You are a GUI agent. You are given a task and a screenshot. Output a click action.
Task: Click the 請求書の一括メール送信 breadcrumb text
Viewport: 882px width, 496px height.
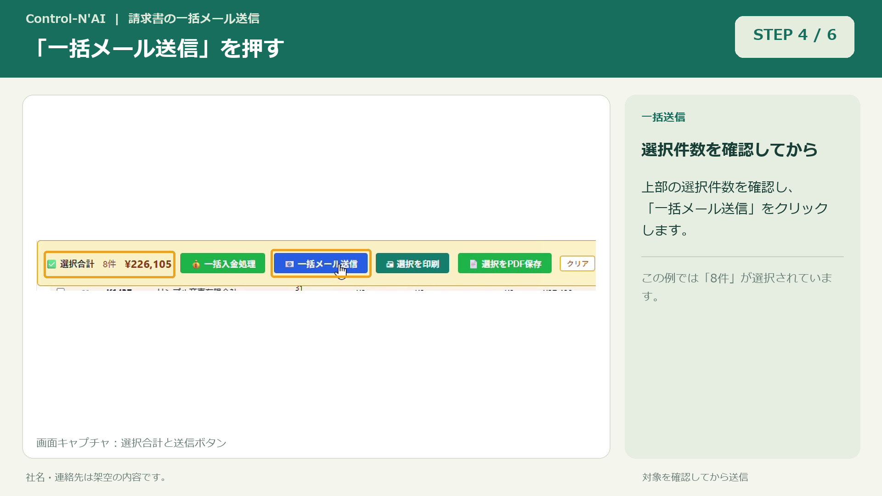pyautogui.click(x=194, y=18)
